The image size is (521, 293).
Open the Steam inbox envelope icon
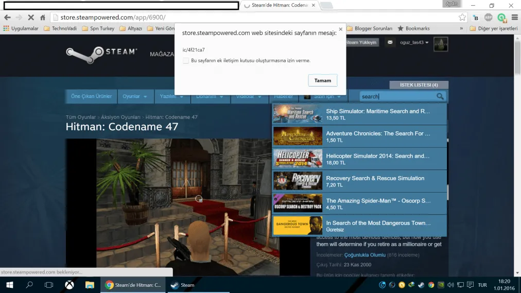[x=390, y=42]
